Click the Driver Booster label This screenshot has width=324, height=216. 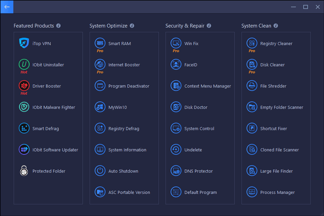click(x=47, y=86)
